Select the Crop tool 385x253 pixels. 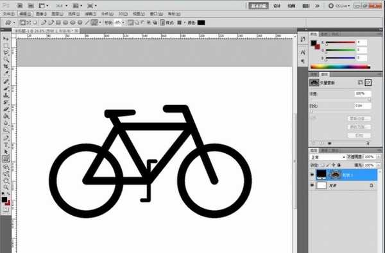click(x=6, y=67)
